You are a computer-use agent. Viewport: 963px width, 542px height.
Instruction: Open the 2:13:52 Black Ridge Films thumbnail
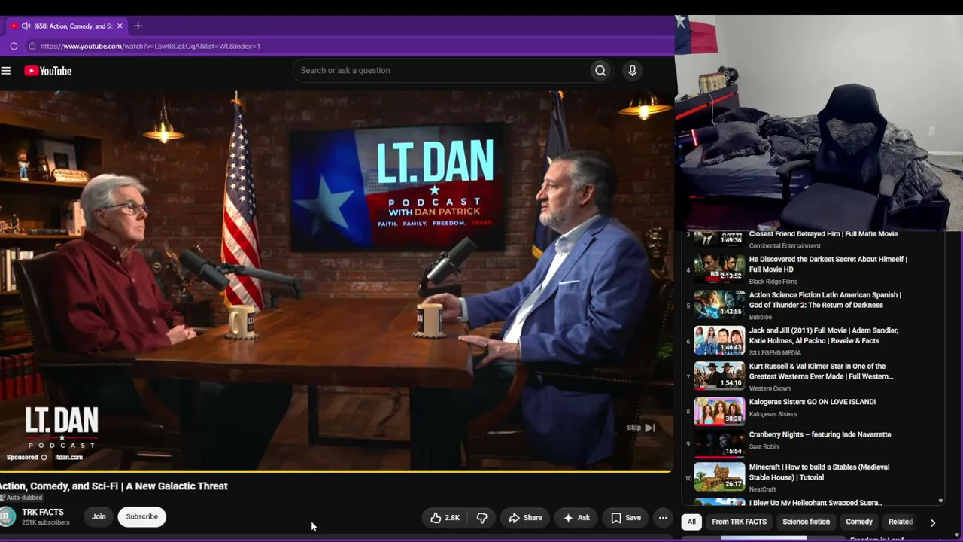click(719, 269)
